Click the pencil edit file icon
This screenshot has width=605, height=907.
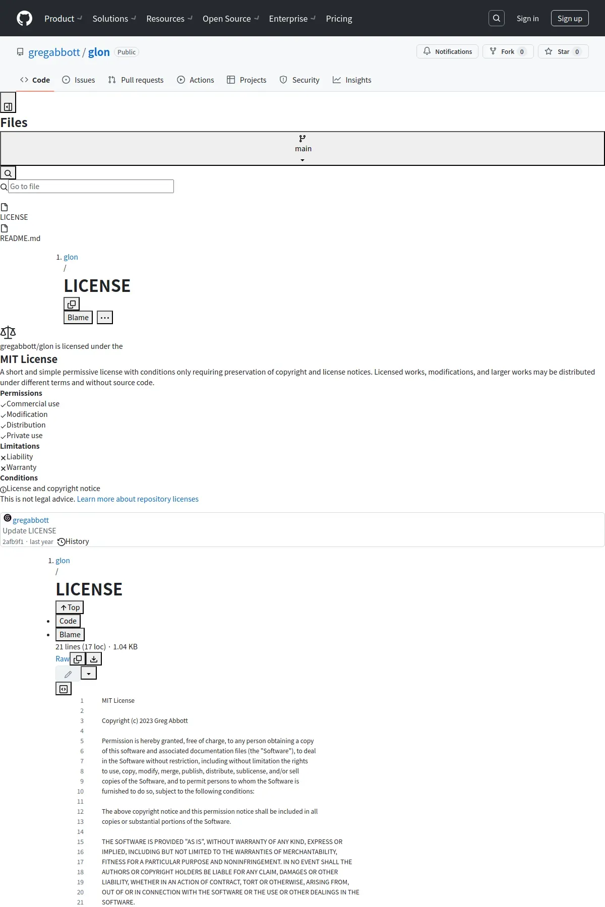(68, 674)
